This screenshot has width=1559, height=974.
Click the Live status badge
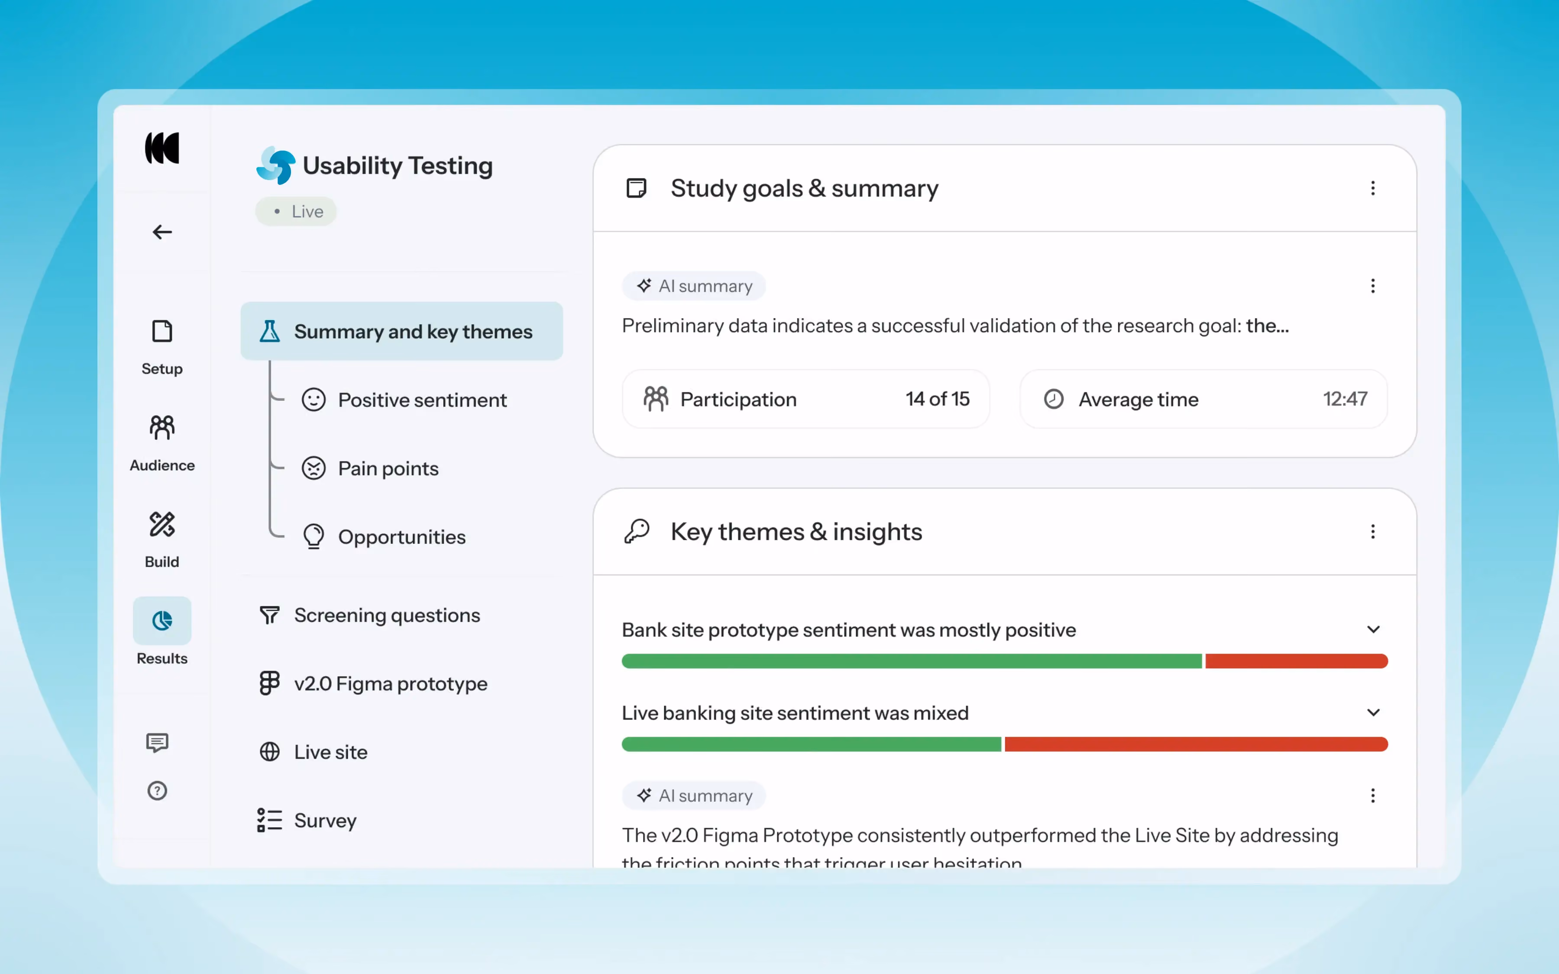(x=296, y=211)
